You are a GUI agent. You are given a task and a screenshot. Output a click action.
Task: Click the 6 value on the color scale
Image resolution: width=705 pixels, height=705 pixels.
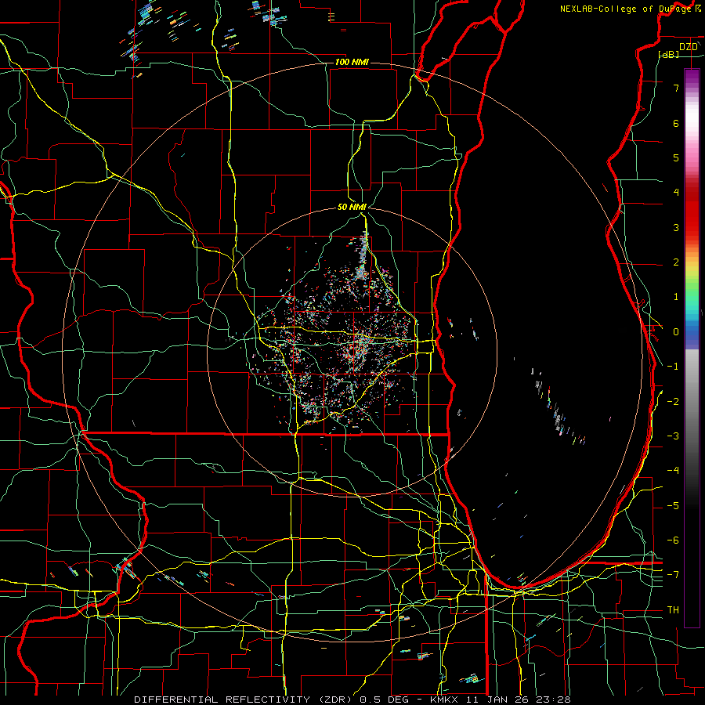[676, 123]
